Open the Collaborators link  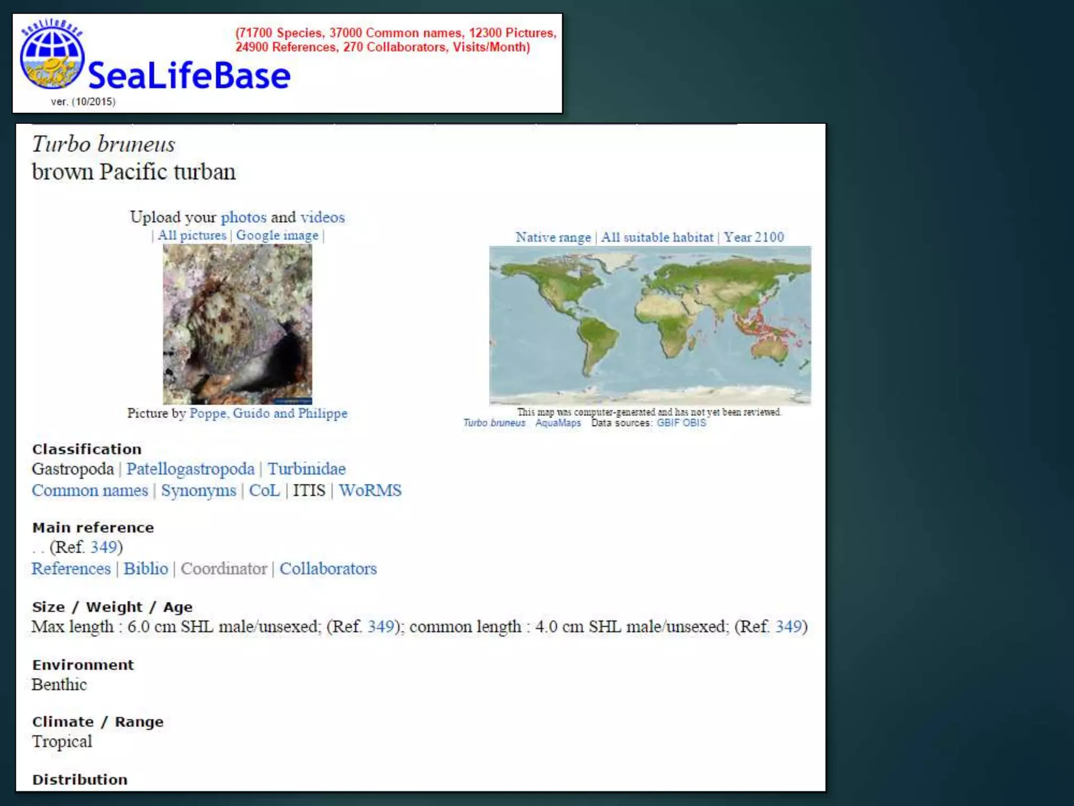328,568
